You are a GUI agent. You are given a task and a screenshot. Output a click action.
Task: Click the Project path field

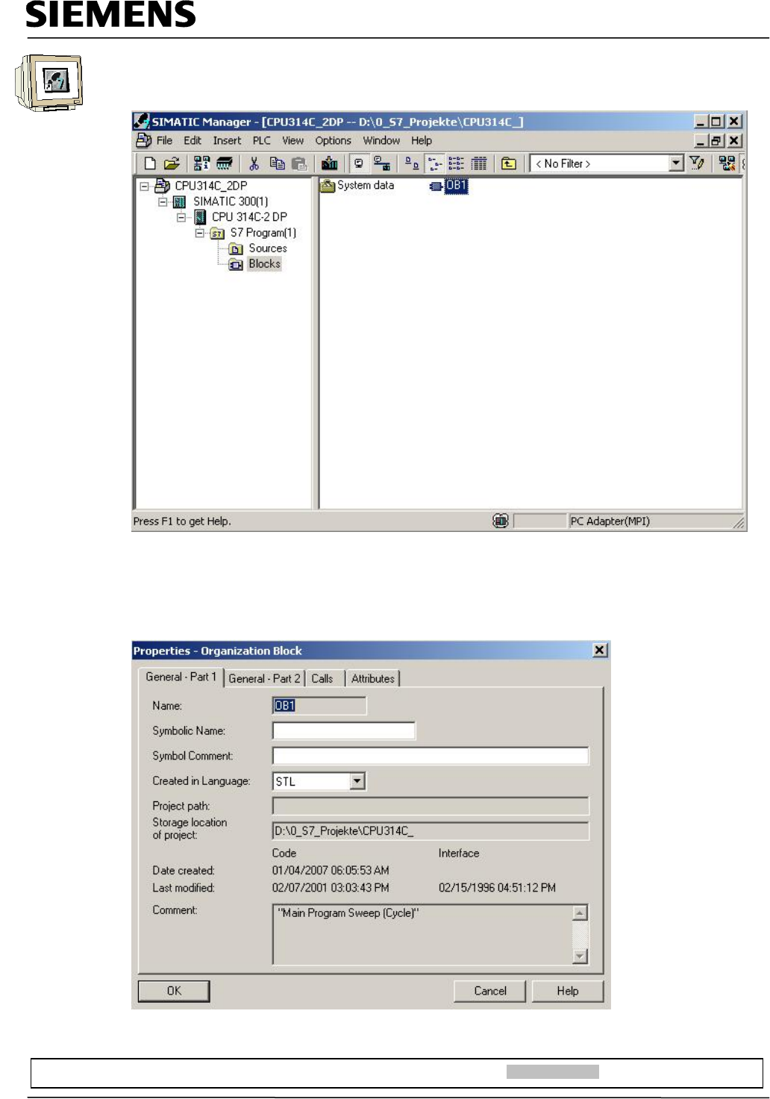[x=431, y=806]
